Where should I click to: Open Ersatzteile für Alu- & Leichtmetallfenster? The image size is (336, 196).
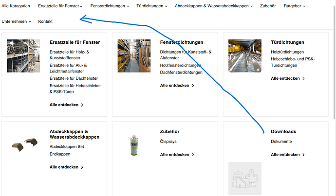(68, 68)
